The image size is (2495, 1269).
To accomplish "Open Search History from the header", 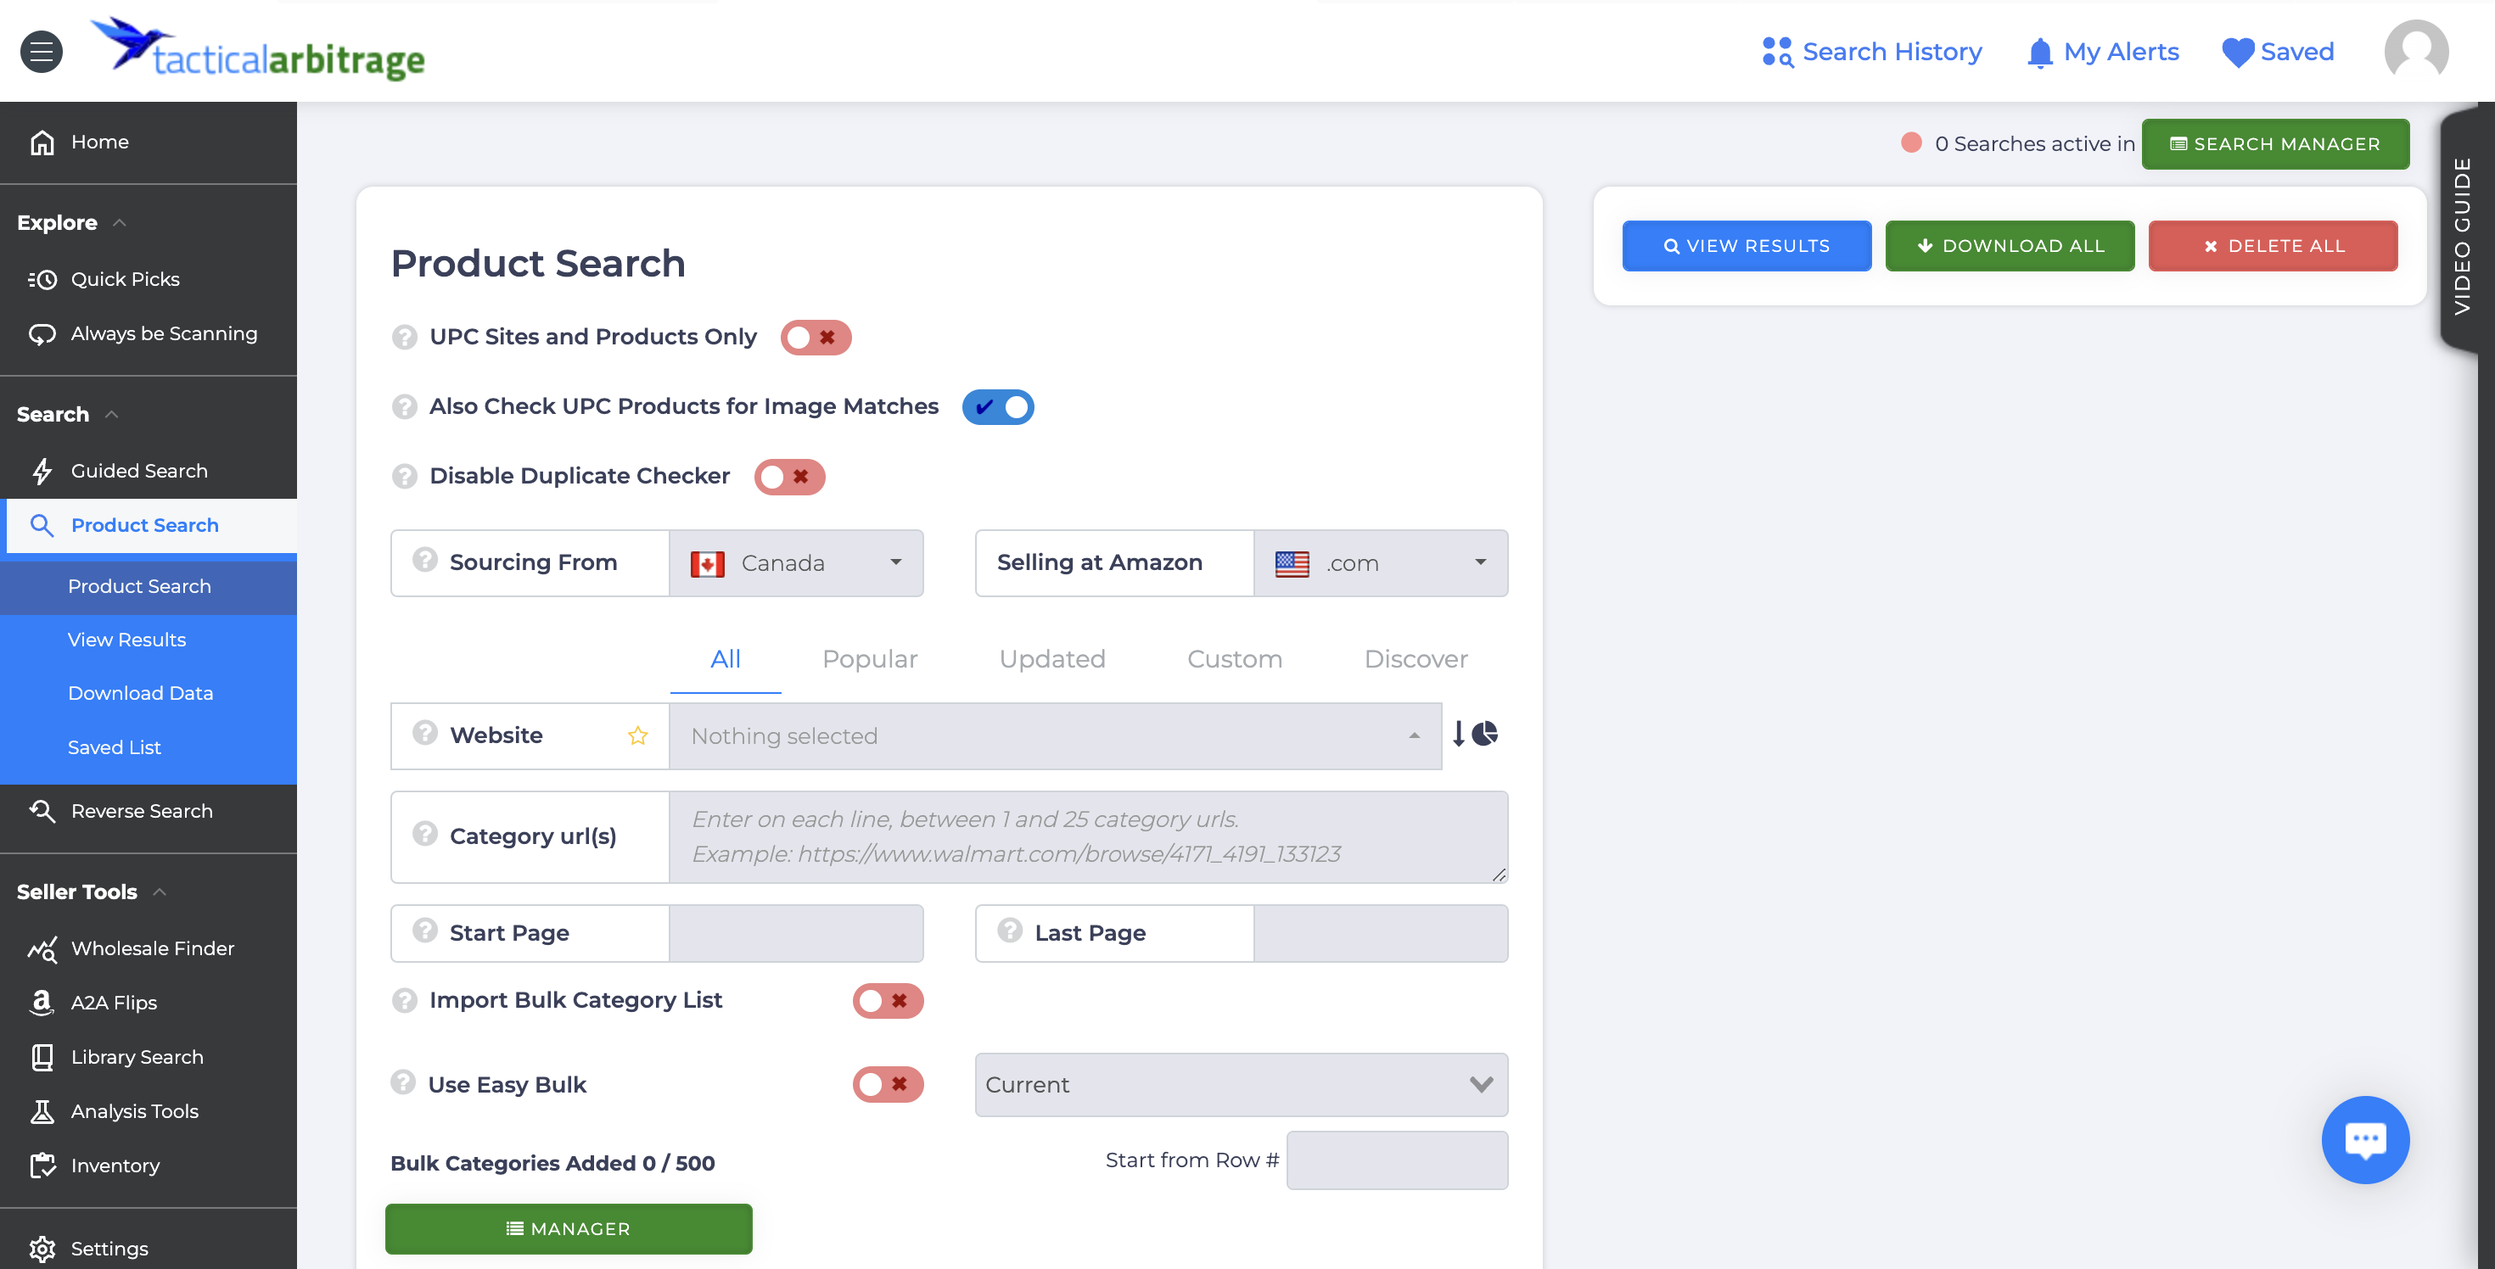I will (x=1871, y=51).
